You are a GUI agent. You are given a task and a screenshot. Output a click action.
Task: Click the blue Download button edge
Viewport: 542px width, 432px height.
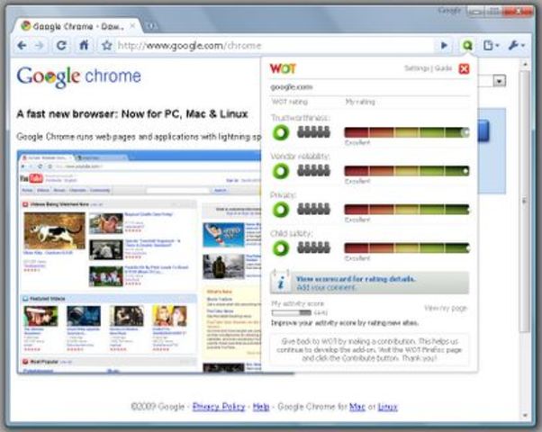tap(483, 131)
